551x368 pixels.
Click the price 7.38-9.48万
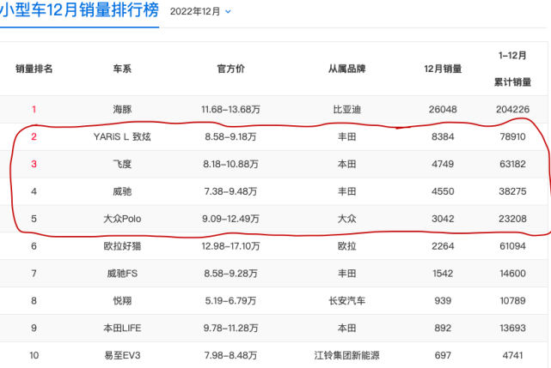231,191
